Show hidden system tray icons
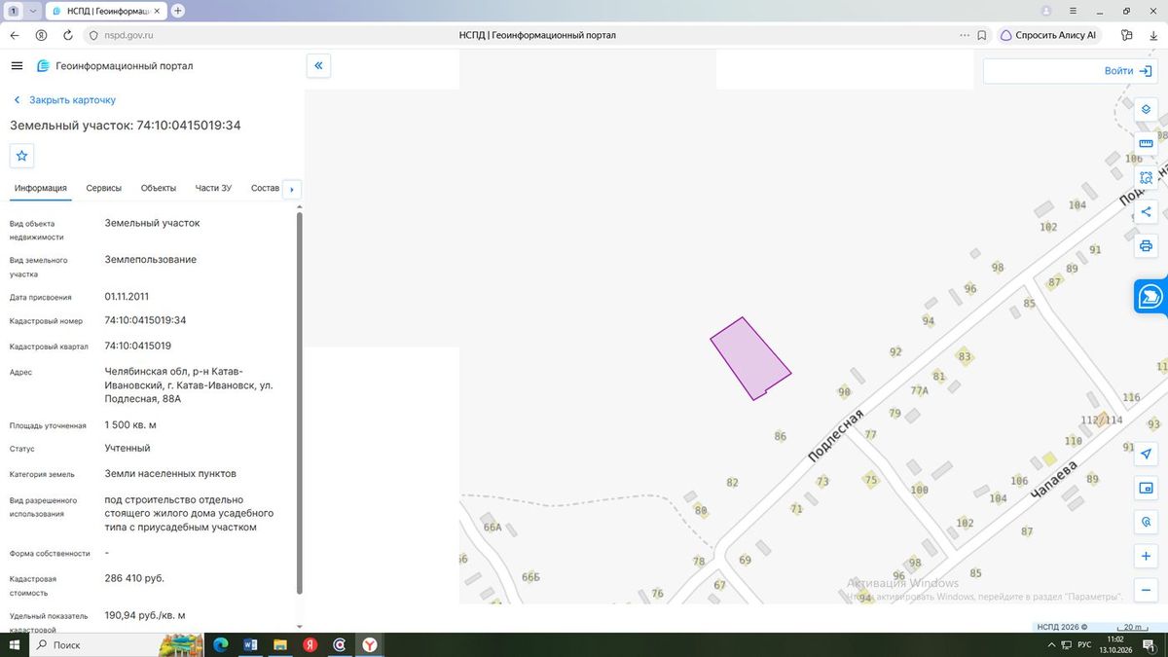Image resolution: width=1168 pixels, height=657 pixels. point(1051,645)
